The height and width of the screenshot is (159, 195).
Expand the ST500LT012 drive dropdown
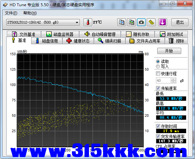77,23
